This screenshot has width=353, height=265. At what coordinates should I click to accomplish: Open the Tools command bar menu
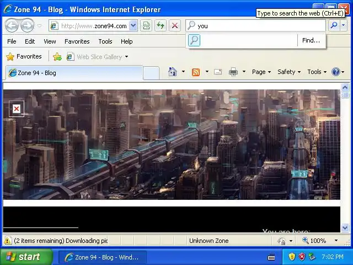[x=317, y=72]
